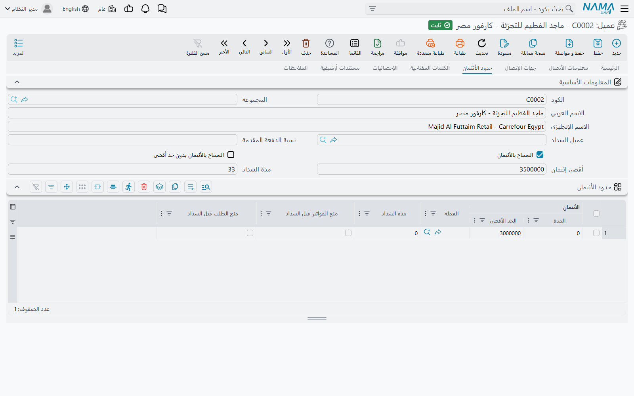
Task: Enable السماح بالأئتمان بدون حد أقصى checkbox
Action: point(231,155)
